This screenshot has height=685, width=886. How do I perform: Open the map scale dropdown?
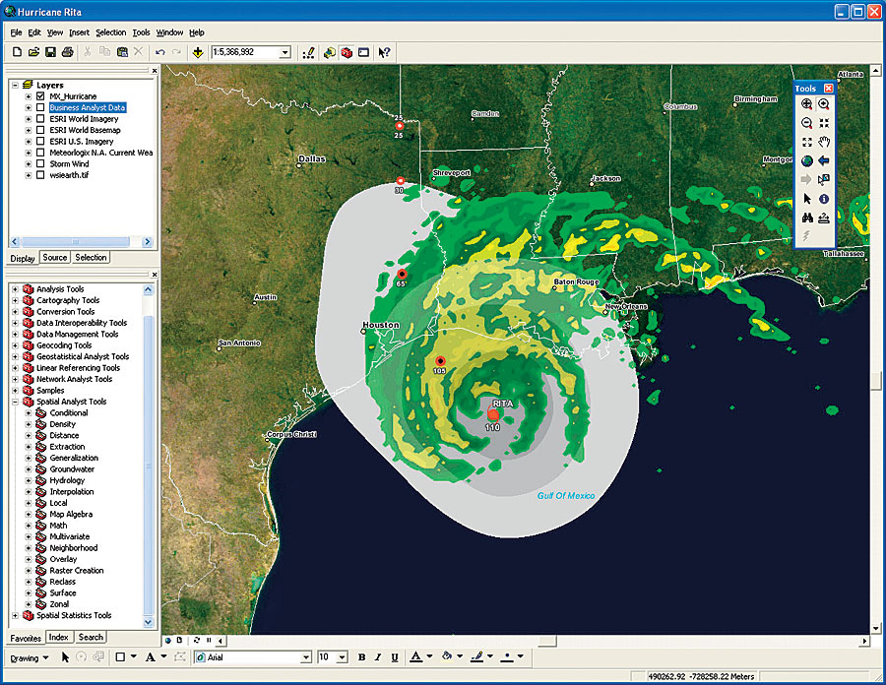pyautogui.click(x=285, y=52)
